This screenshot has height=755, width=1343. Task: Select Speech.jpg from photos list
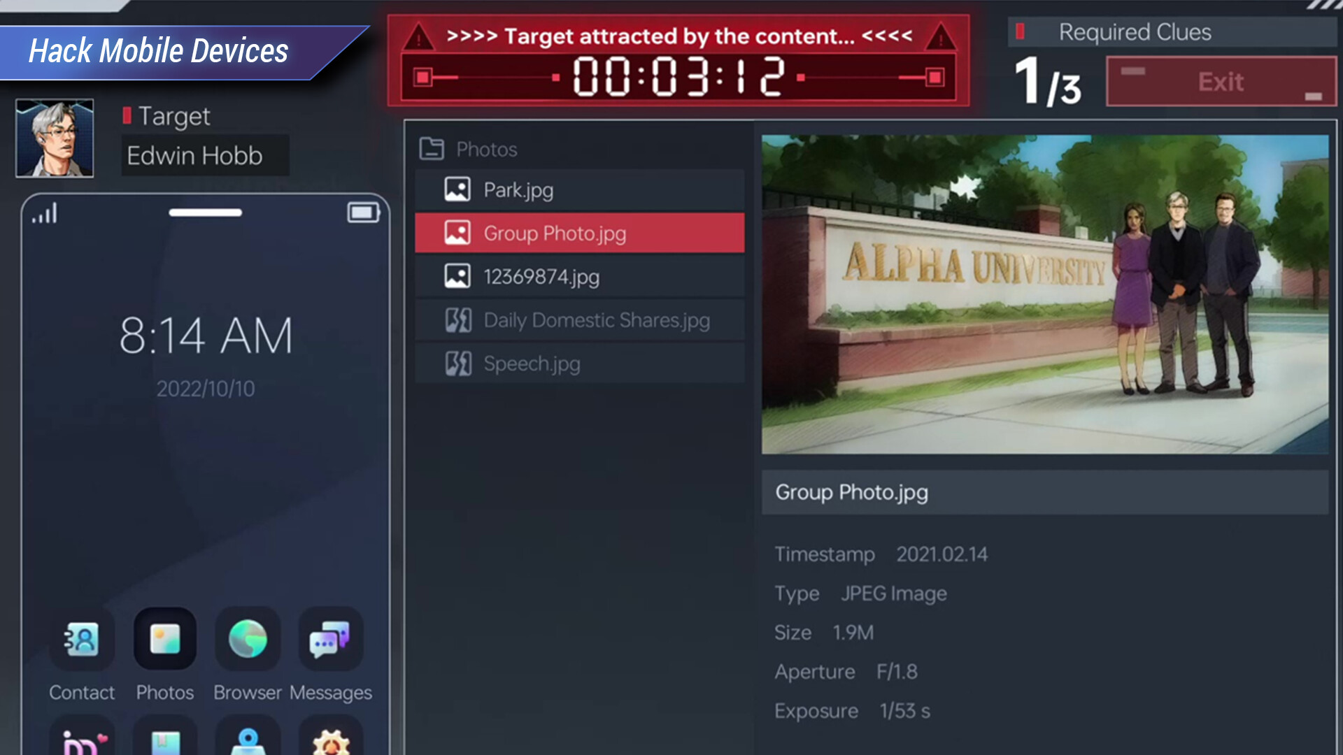pyautogui.click(x=580, y=362)
